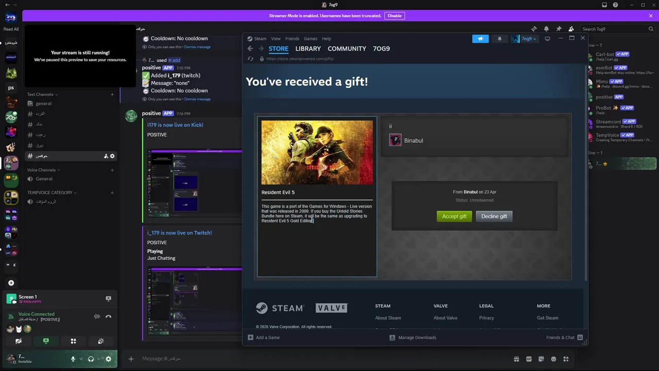Switch to COMMUNITY tab in Steam
The height and width of the screenshot is (371, 659).
click(347, 48)
